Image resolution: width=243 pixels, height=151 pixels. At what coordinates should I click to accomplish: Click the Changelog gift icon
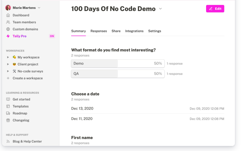8,120
